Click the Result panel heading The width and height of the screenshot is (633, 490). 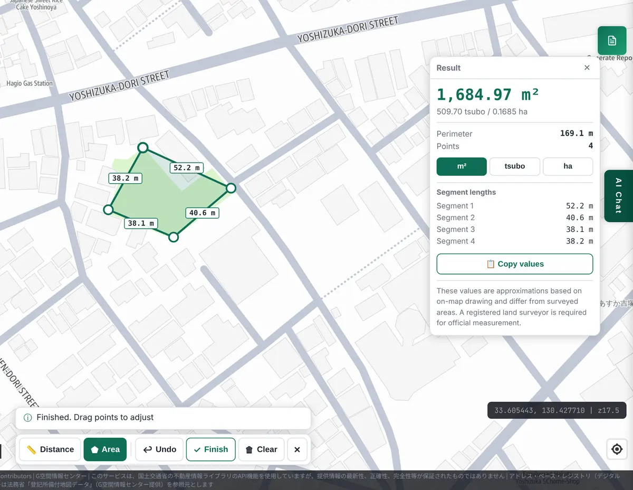point(449,68)
